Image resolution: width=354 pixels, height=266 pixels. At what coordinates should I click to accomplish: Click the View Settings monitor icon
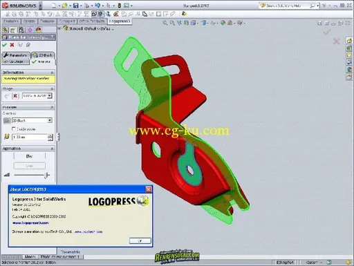click(x=240, y=23)
